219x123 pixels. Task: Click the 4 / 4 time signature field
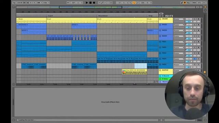pyautogui.click(x=33, y=3)
